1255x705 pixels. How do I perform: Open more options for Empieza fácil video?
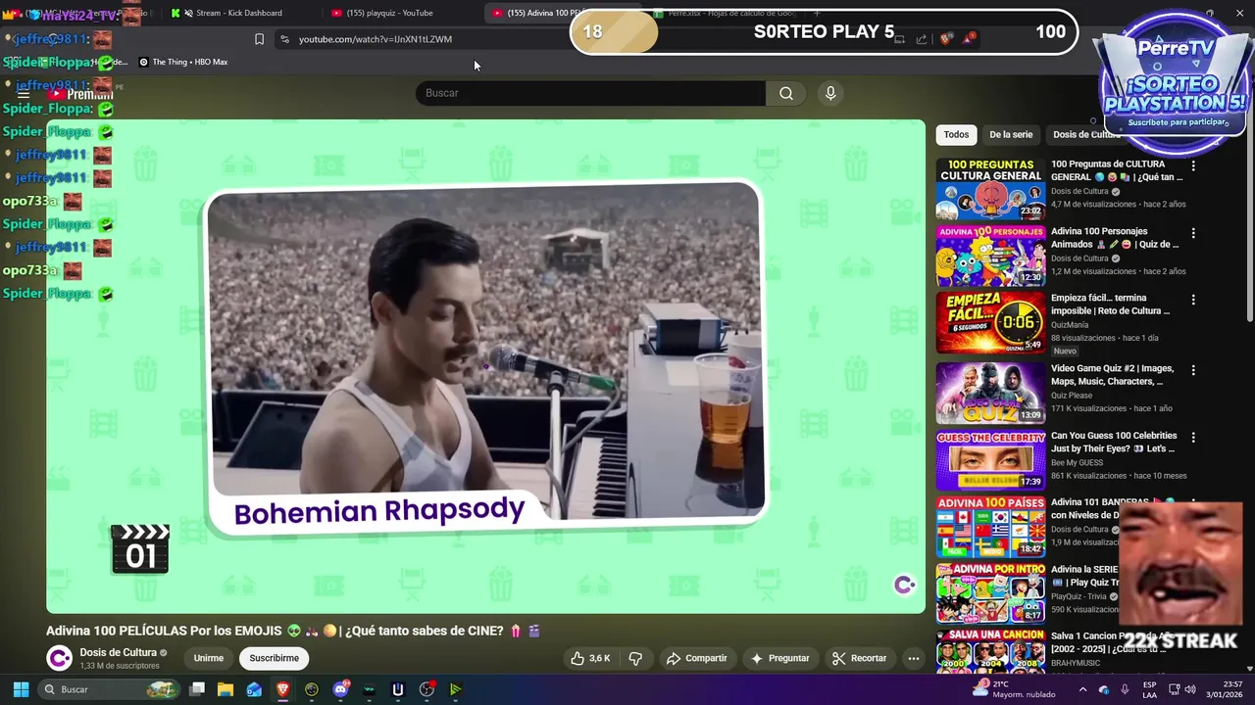(1193, 300)
